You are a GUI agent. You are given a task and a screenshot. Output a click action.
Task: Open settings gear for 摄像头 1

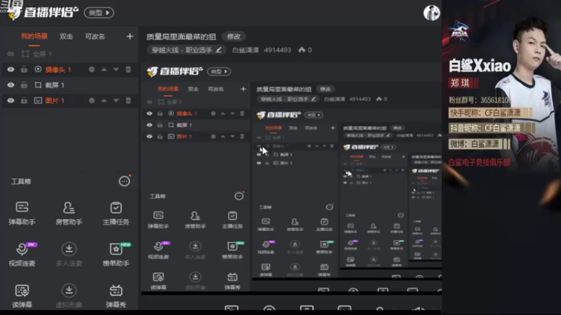click(x=92, y=69)
